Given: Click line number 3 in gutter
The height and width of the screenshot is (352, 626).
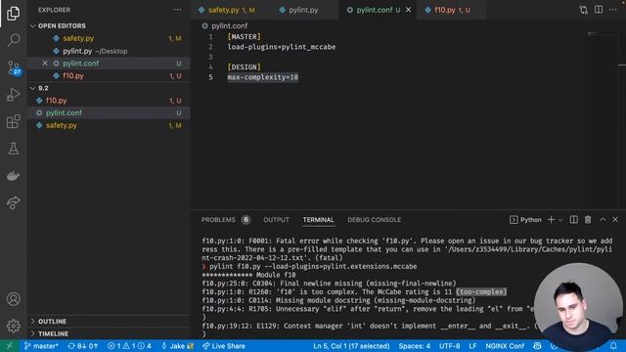Looking at the screenshot, I should (210, 57).
